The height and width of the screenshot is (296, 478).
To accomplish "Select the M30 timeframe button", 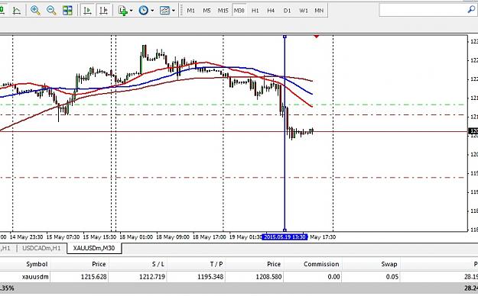I will [x=239, y=11].
